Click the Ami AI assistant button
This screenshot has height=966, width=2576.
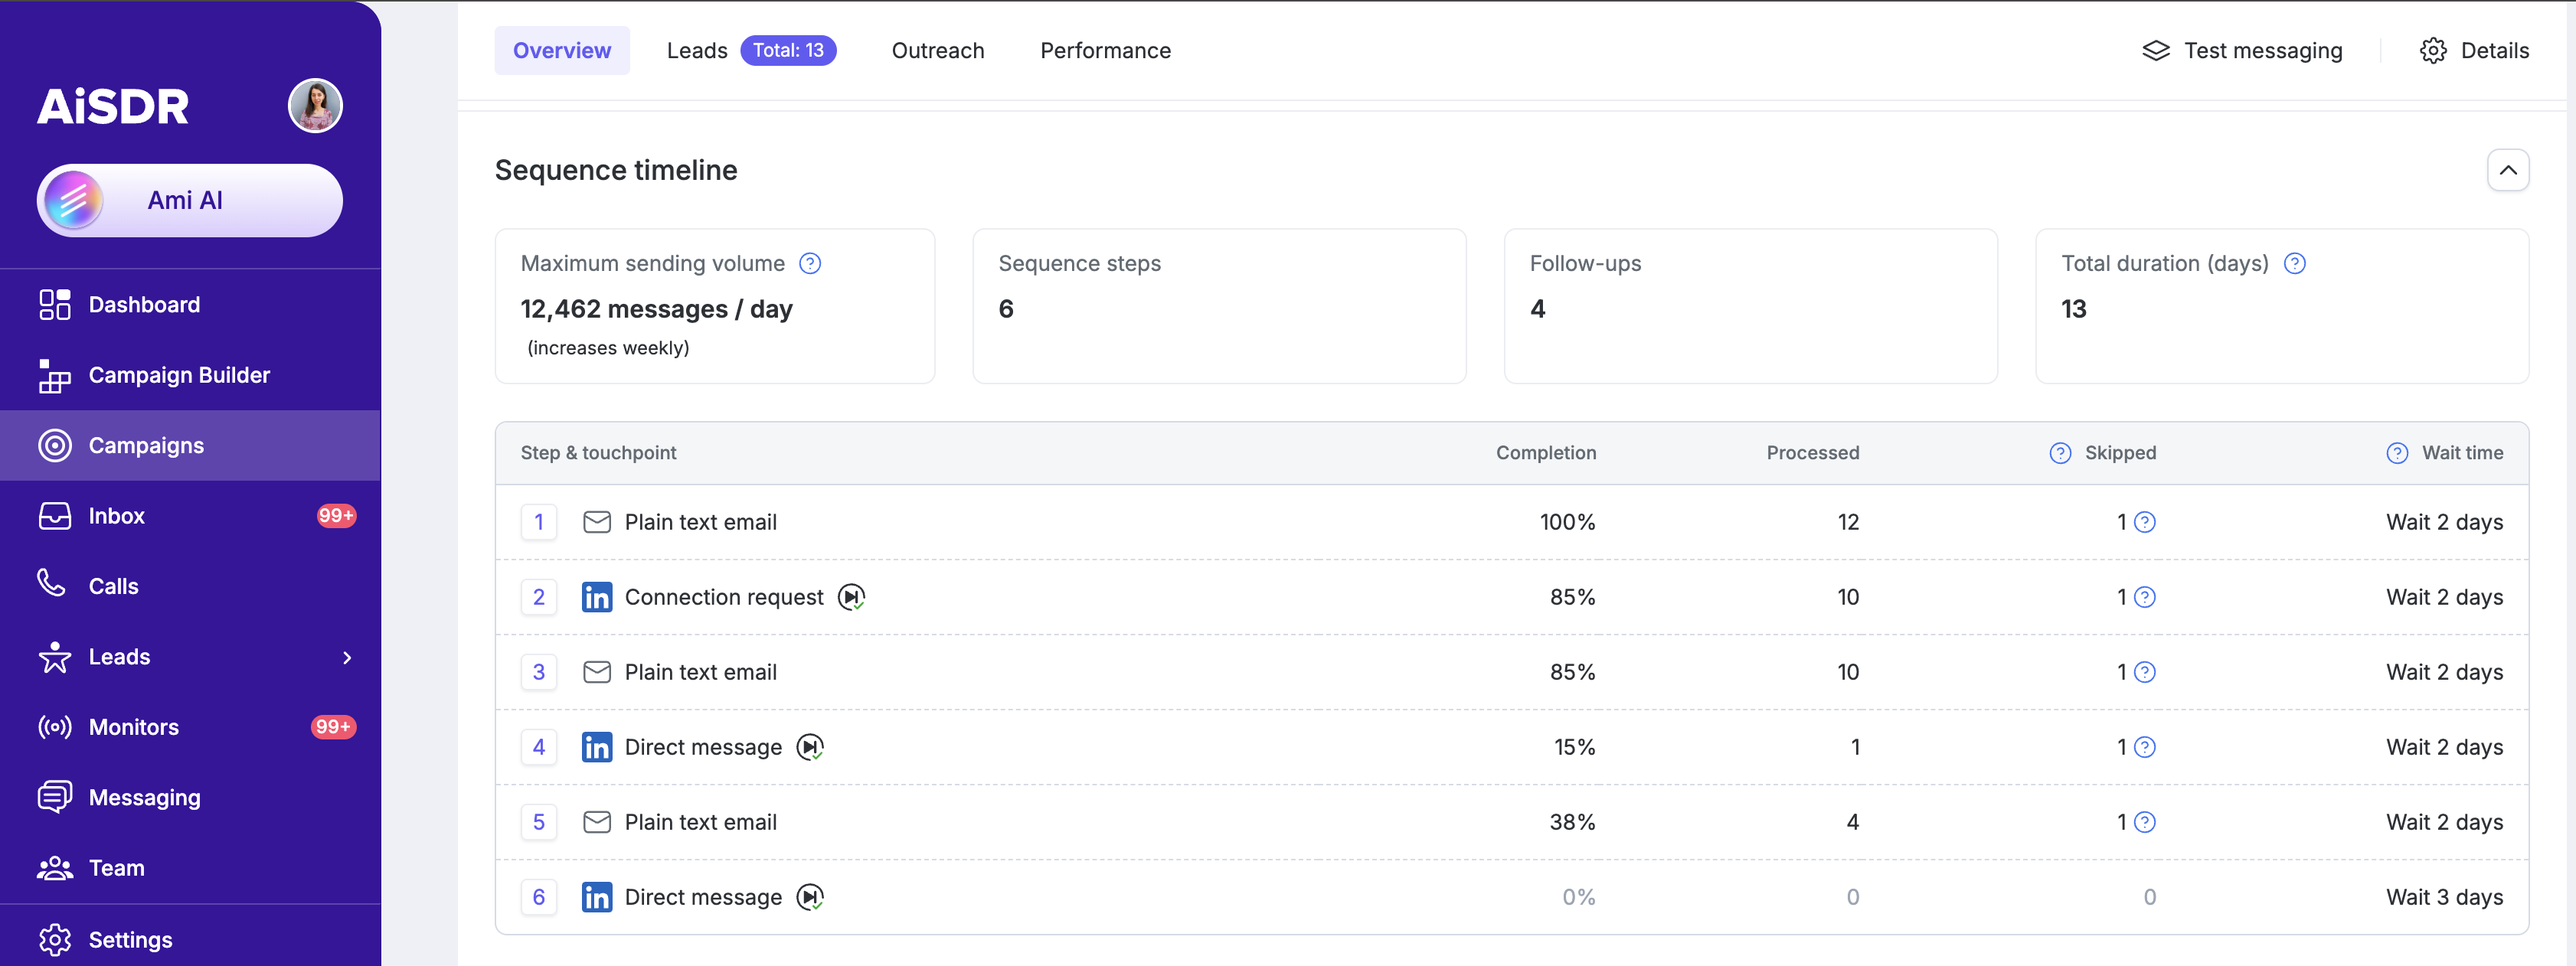pyautogui.click(x=190, y=201)
